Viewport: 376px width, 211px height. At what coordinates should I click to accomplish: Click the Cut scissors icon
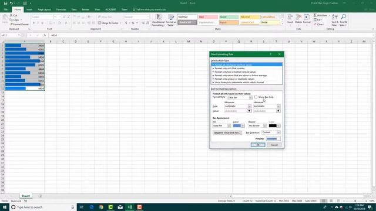11,15
